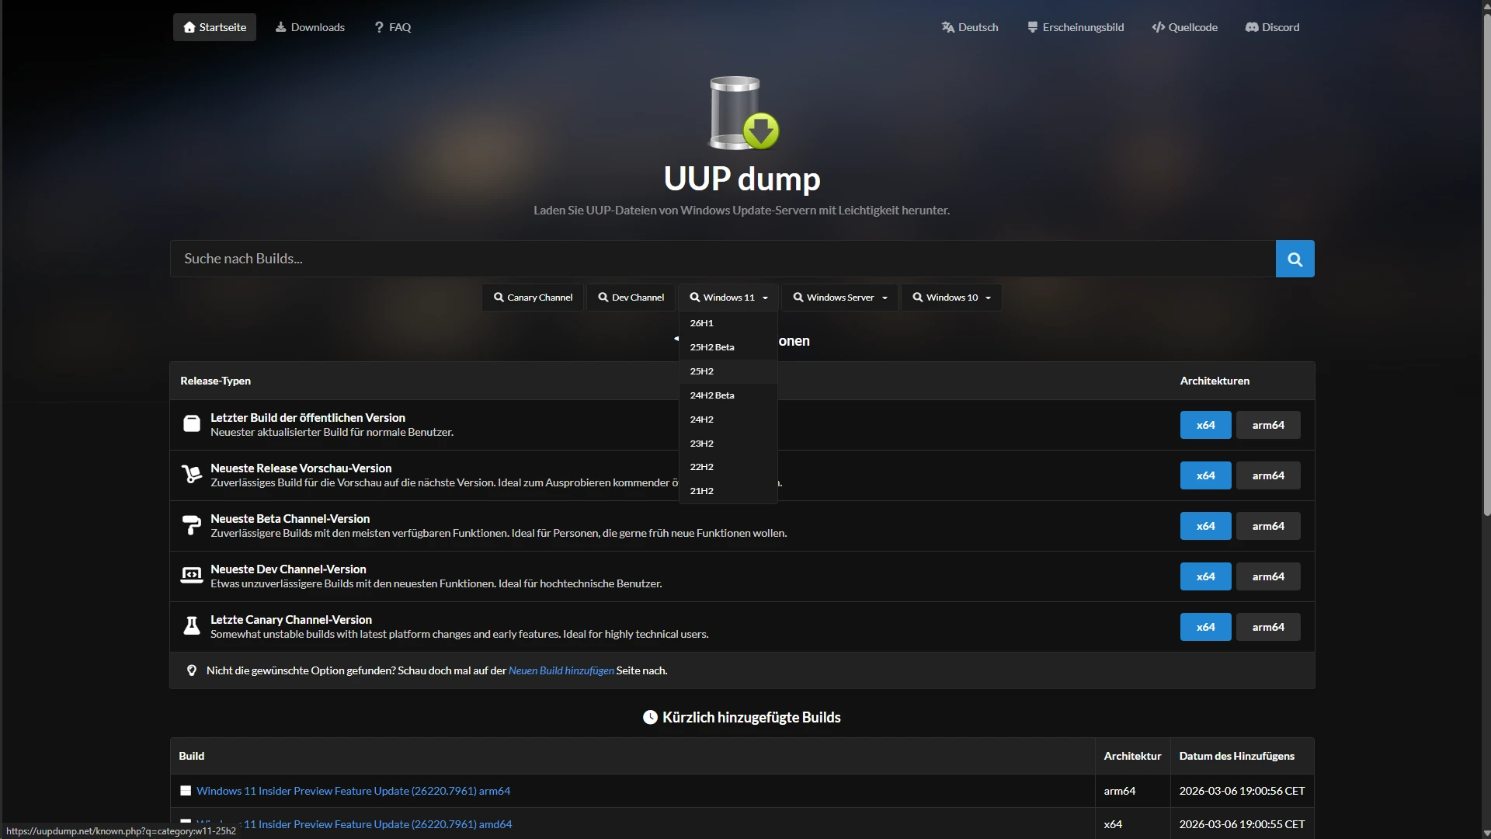Select 24H2 Beta from the menu

pyautogui.click(x=728, y=395)
